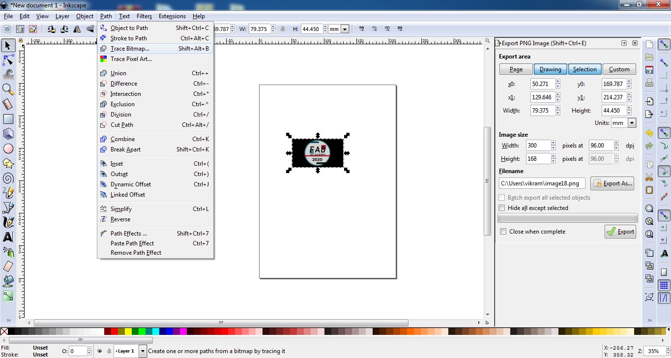Select the Pencil freehand tool
The width and height of the screenshot is (671, 358).
click(8, 193)
